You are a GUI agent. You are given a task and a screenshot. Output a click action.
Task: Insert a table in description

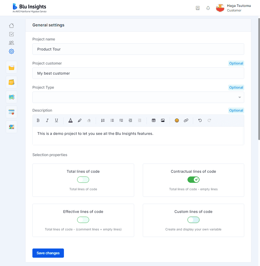point(154,121)
